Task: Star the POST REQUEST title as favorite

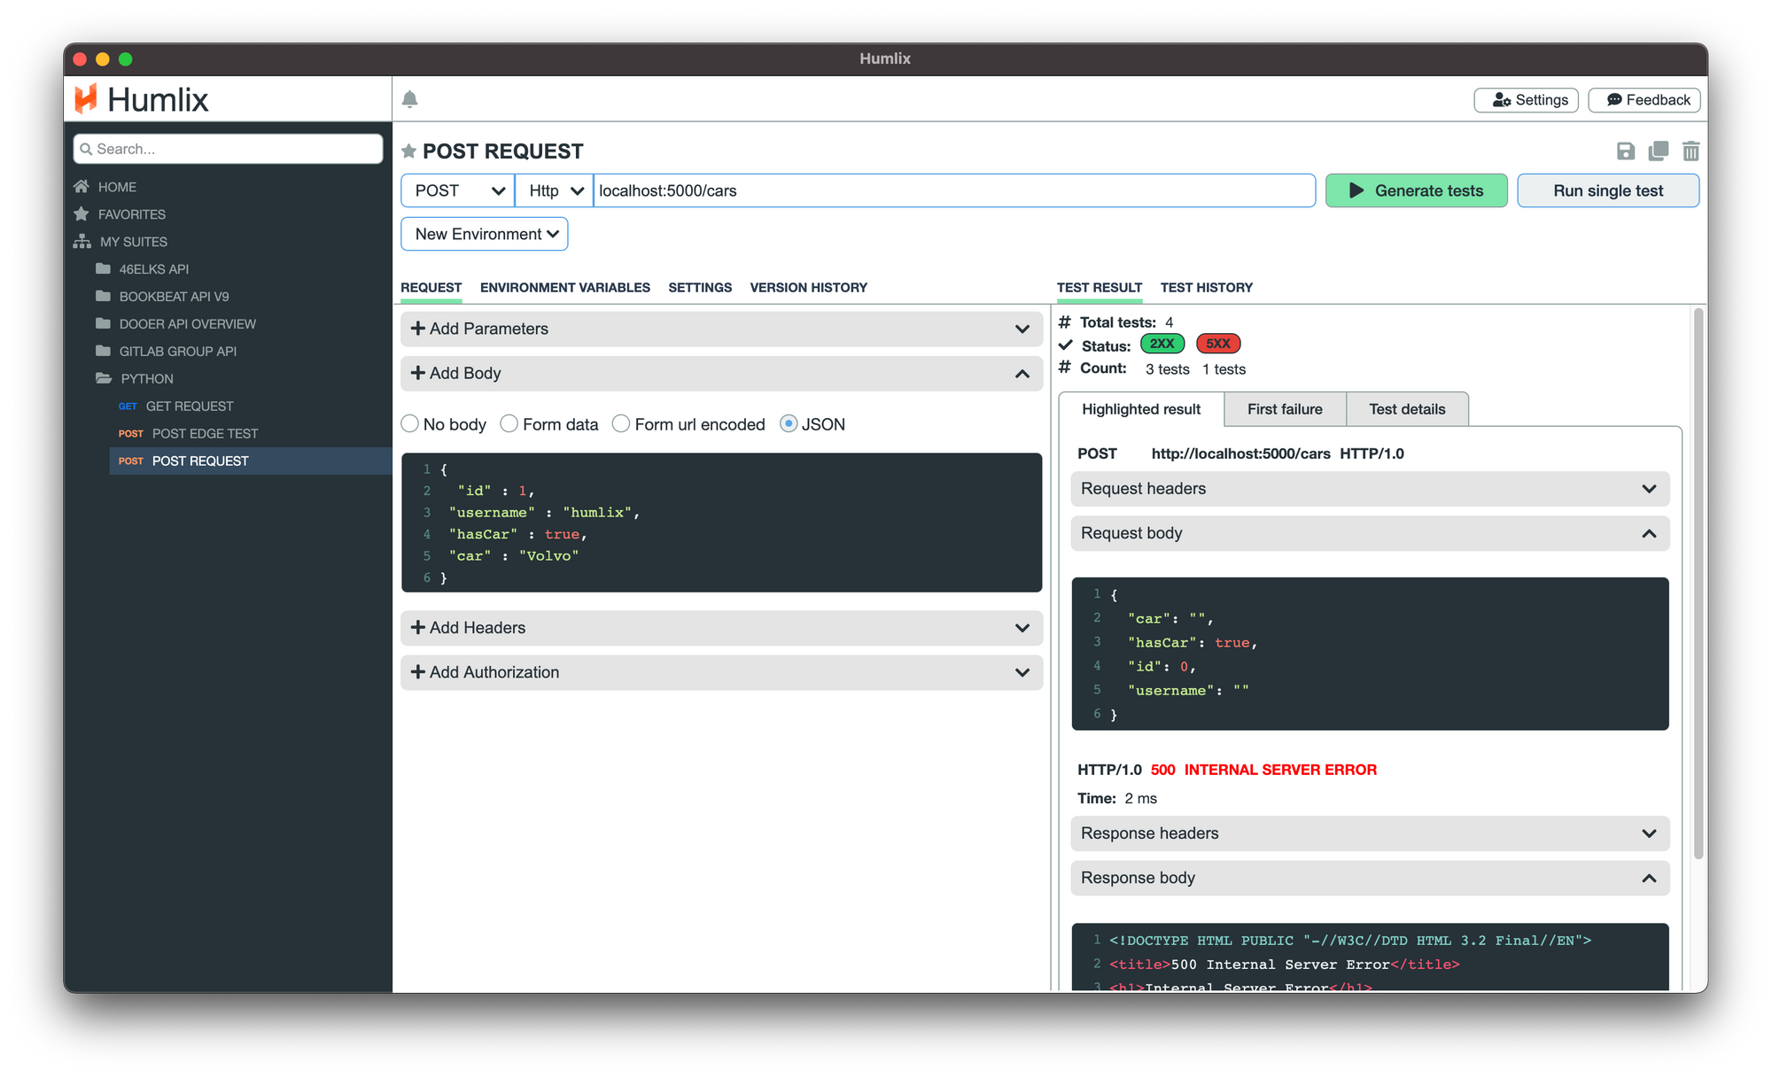Action: point(408,151)
